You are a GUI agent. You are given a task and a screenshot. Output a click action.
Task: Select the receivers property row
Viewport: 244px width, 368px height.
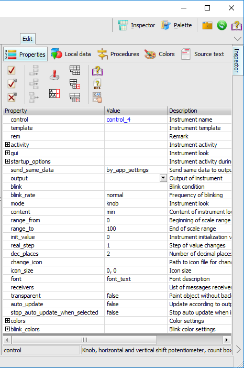[117, 287]
